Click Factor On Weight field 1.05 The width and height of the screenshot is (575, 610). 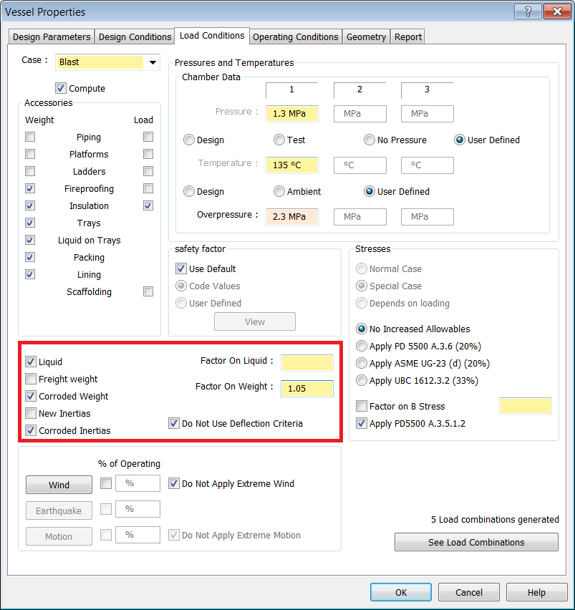tap(307, 389)
